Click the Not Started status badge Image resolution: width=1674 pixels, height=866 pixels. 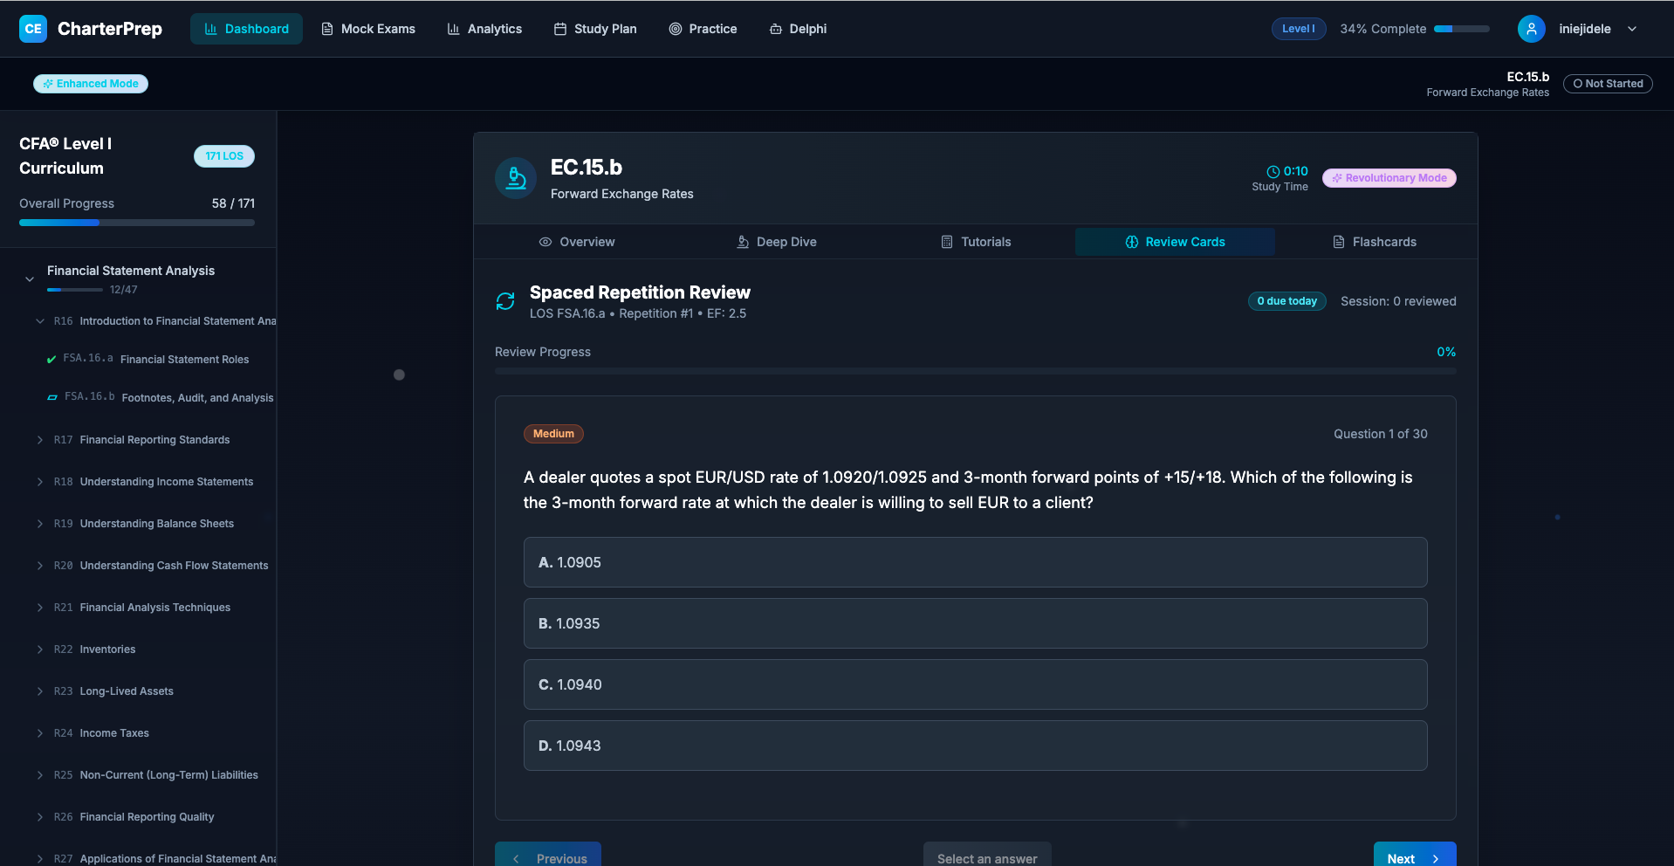click(1608, 84)
